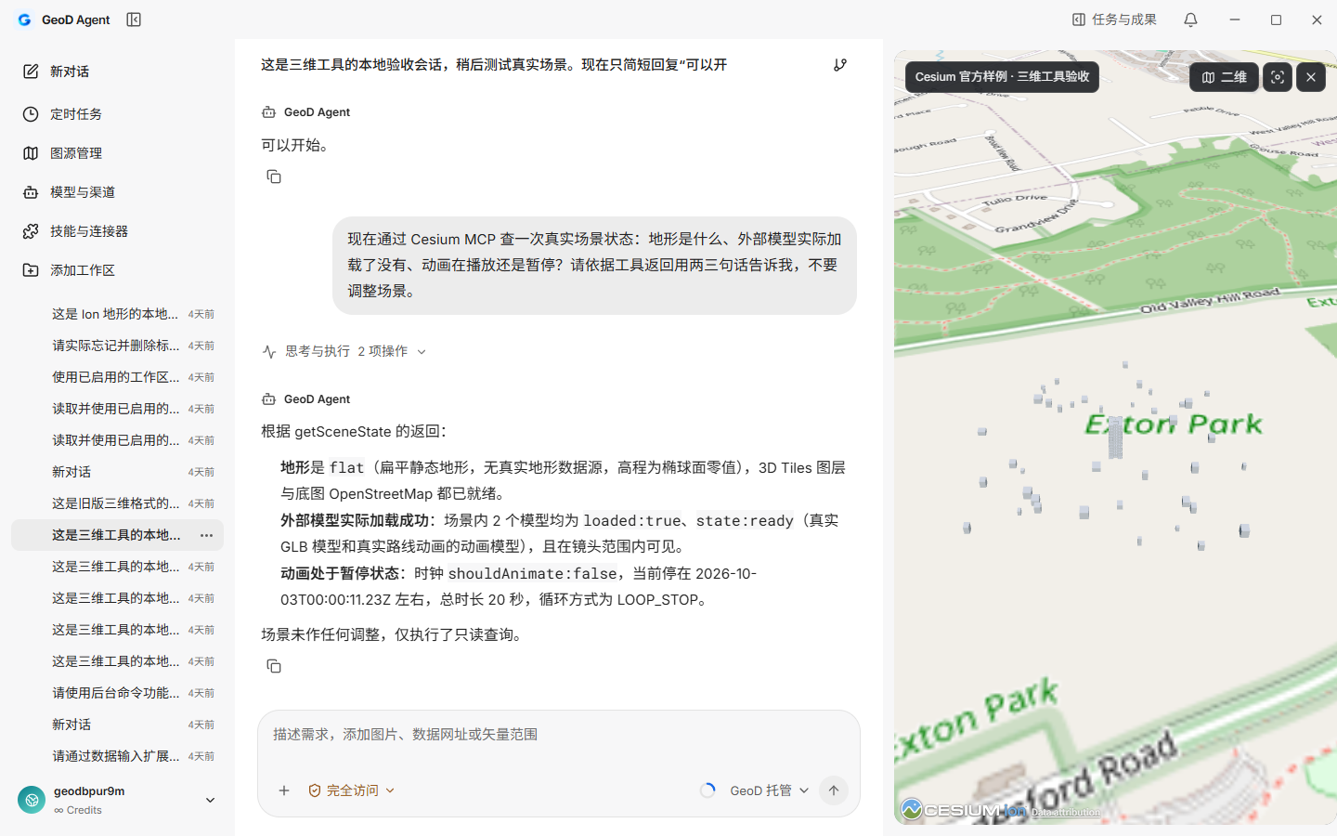
Task: Click the Cesium ion logo
Action: pyautogui.click(x=964, y=810)
